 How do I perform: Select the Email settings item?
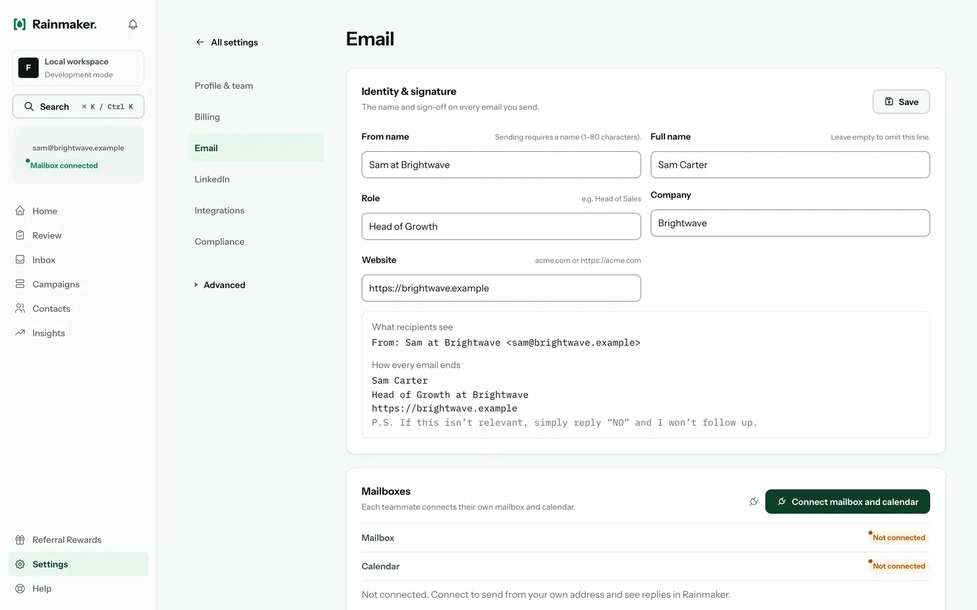(x=256, y=148)
